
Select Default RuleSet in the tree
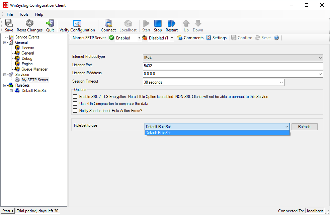click(x=34, y=91)
